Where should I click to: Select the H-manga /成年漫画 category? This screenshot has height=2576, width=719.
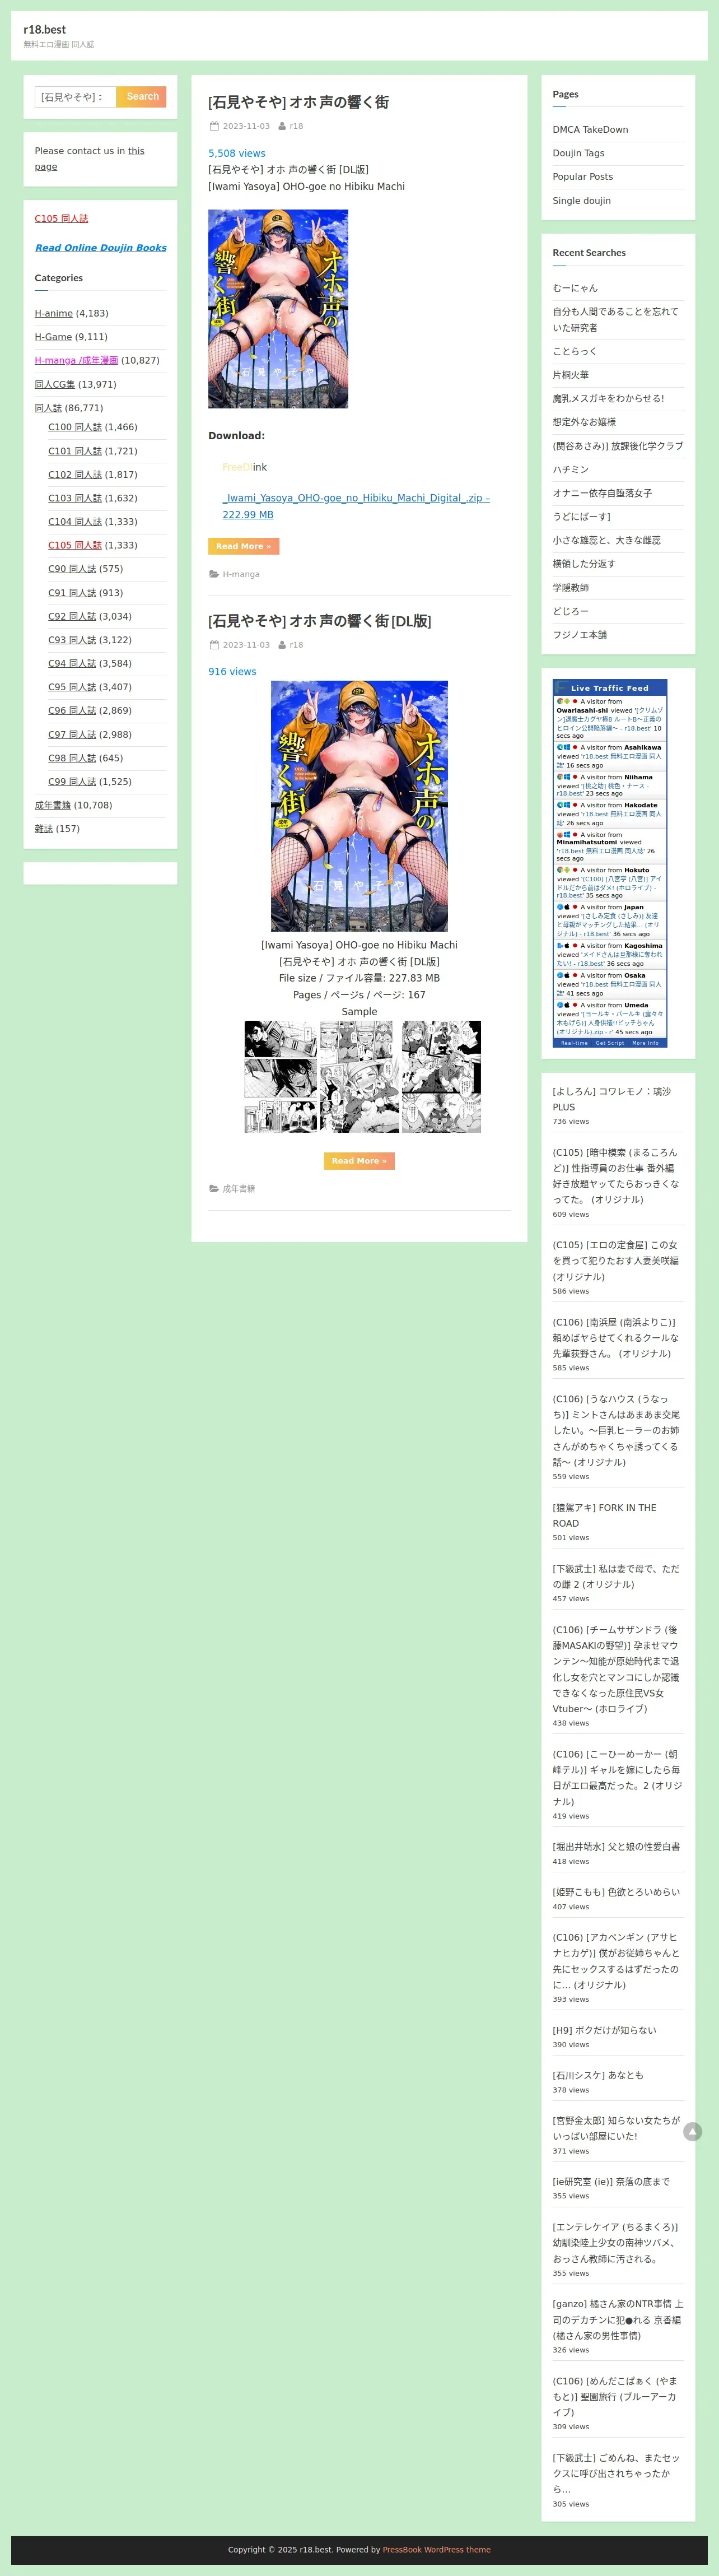[x=76, y=360]
